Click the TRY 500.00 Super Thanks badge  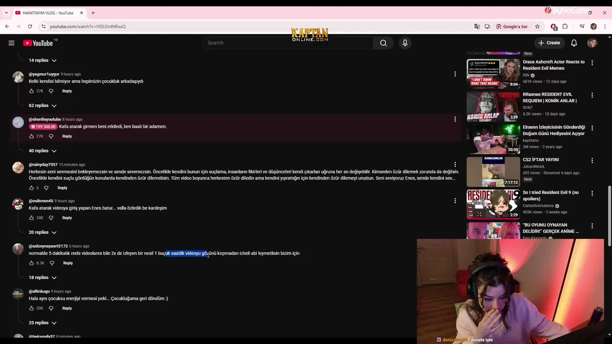pos(43,127)
